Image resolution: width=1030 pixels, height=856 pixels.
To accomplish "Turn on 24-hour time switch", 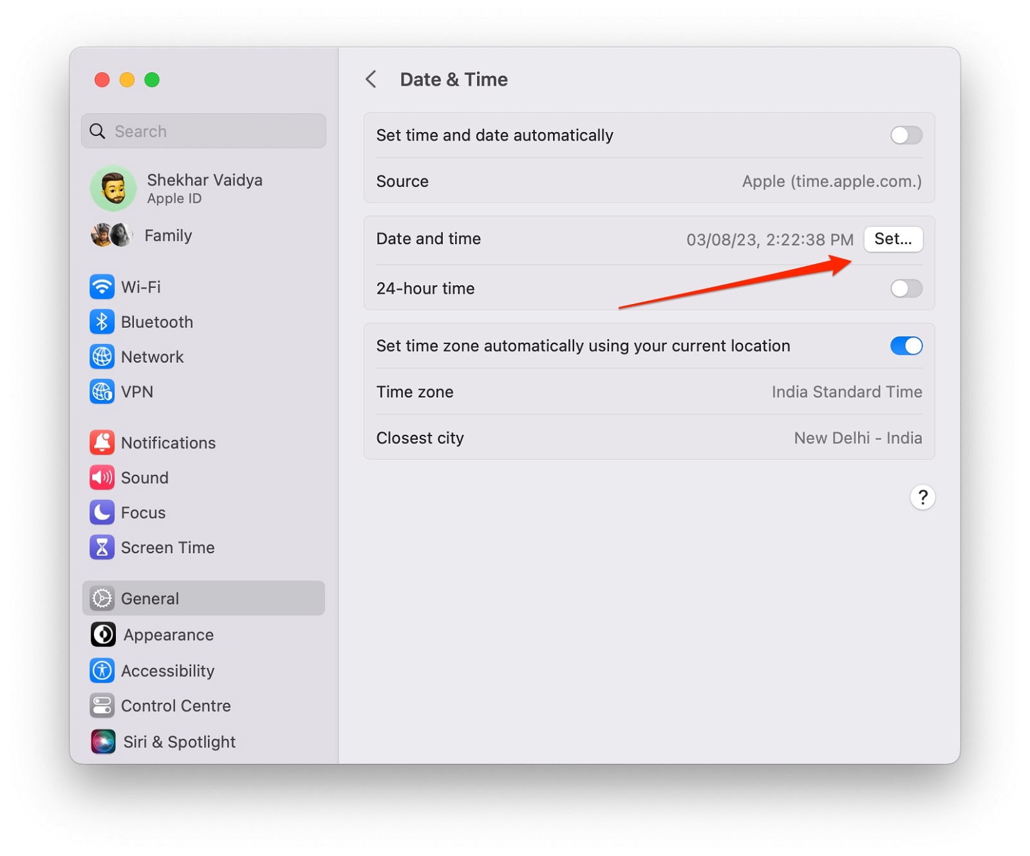I will point(906,288).
